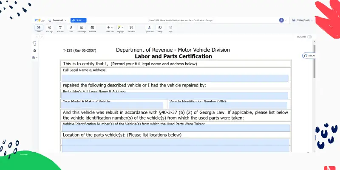Pick the Draw tool
The height and width of the screenshot is (170, 340).
pyautogui.click(x=71, y=28)
